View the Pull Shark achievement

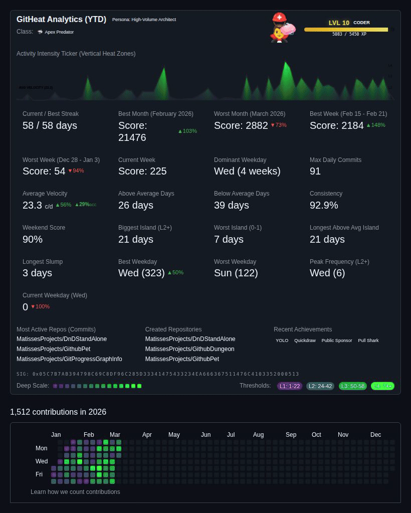coord(368,340)
